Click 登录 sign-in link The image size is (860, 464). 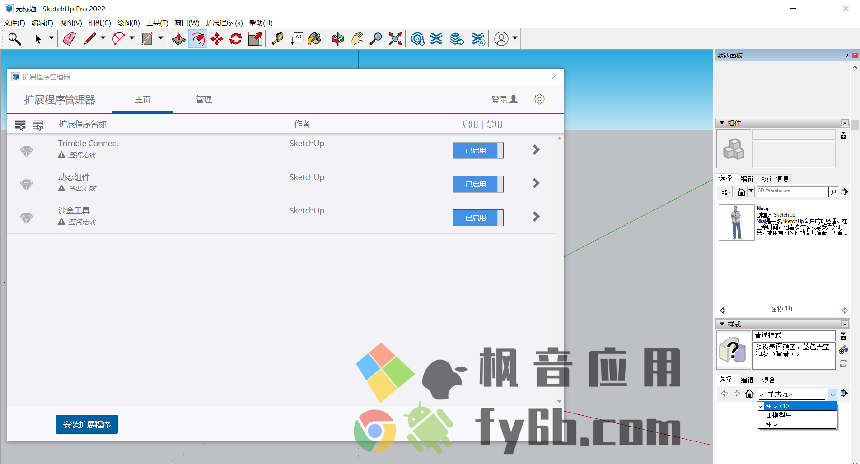point(504,100)
